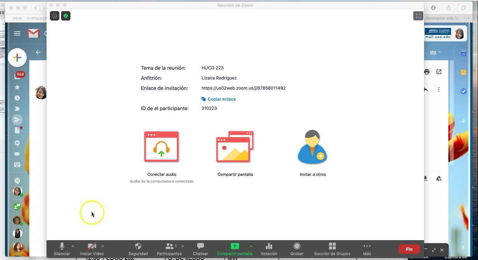Expand share options arrow beside Compartir pantalla
This screenshot has height=260, width=478.
coord(251,246)
